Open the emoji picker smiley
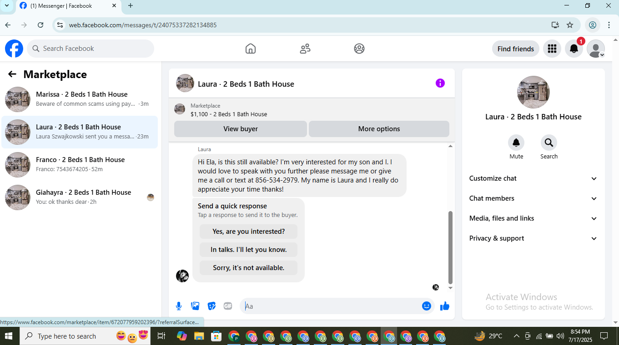Image resolution: width=619 pixels, height=345 pixels. pos(427,306)
